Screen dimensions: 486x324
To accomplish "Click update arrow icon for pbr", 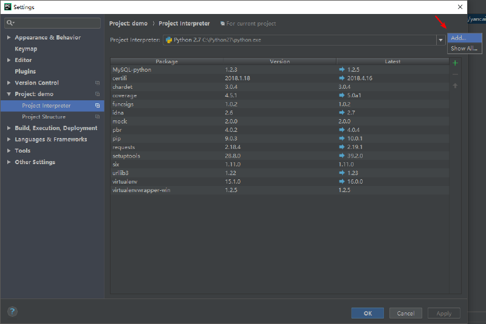I will coord(342,129).
